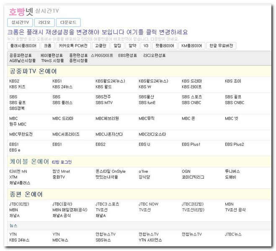The height and width of the screenshot is (251, 276).
Task: Open the MBC에브리원 channel
Action: (x=107, y=118)
